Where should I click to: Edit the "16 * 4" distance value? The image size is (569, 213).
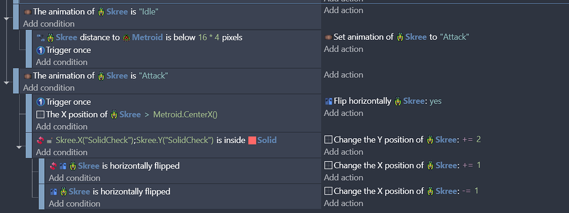click(x=209, y=37)
